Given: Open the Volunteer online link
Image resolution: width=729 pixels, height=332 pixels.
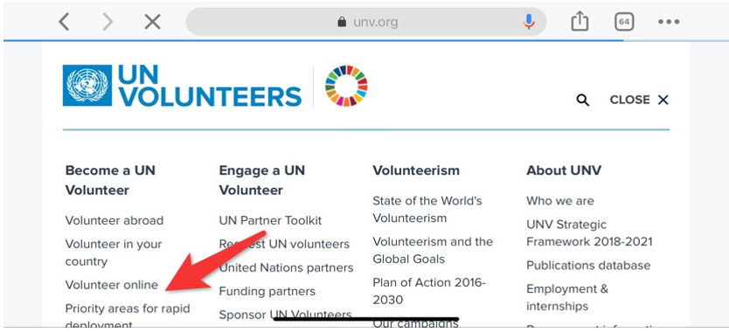Looking at the screenshot, I should click(x=112, y=285).
